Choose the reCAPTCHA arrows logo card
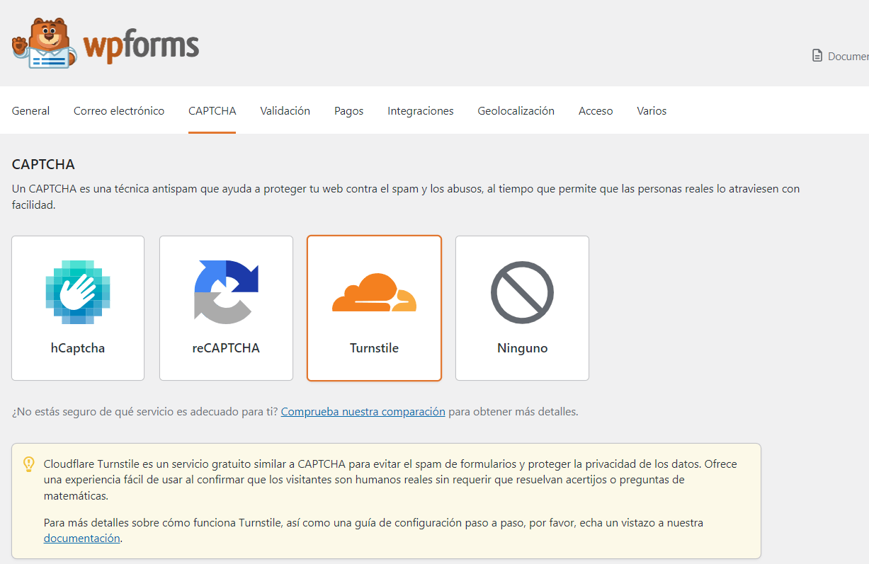Screen dimensions: 869x564 click(226, 292)
